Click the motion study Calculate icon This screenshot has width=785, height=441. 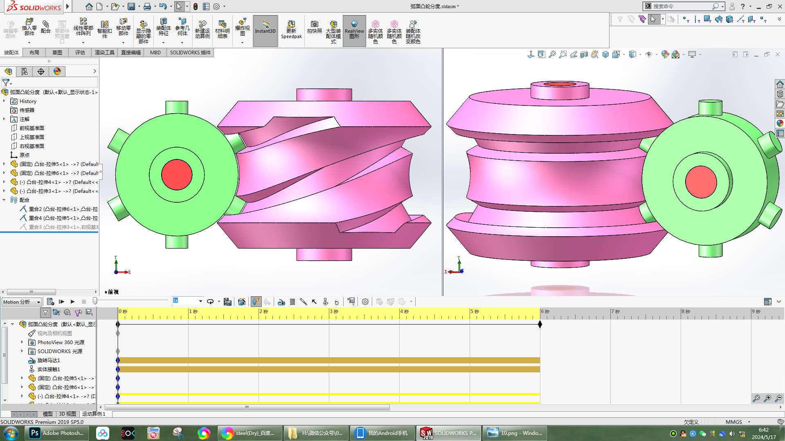[50, 302]
